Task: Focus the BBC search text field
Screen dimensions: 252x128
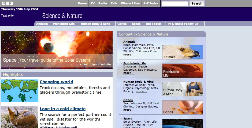Action: pyautogui.click(x=175, y=3)
